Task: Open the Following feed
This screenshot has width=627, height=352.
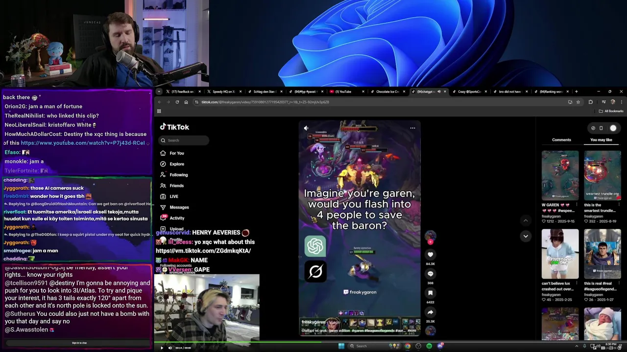Action: (174, 175)
